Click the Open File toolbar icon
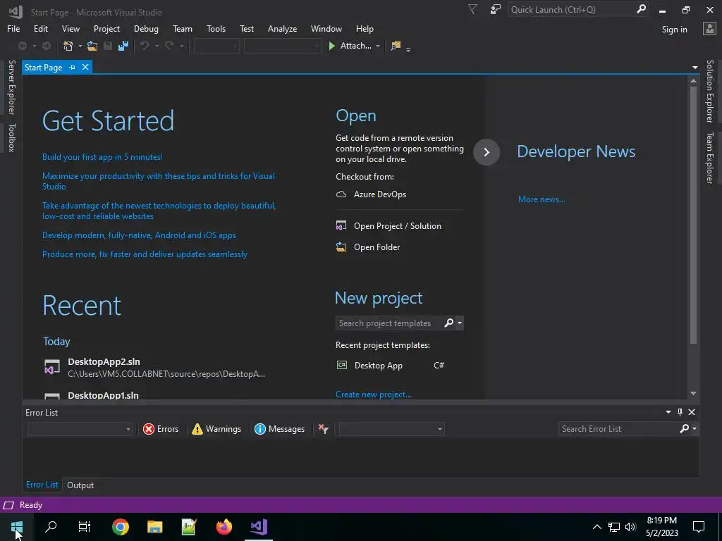This screenshot has height=541, width=722. coord(92,46)
